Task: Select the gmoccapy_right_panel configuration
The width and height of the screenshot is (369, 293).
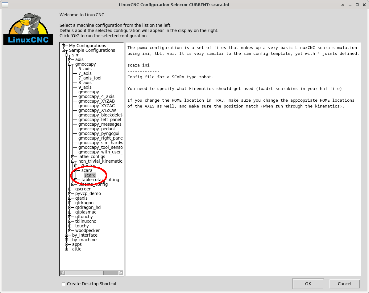Action: click(x=101, y=138)
